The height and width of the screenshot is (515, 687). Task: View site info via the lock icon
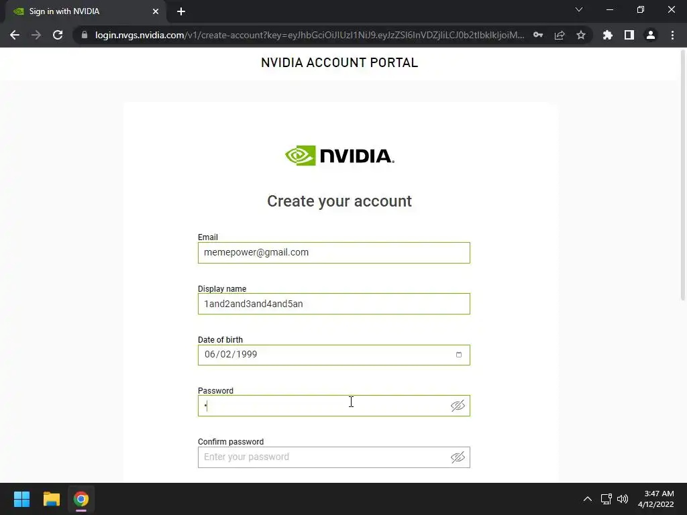[85, 35]
